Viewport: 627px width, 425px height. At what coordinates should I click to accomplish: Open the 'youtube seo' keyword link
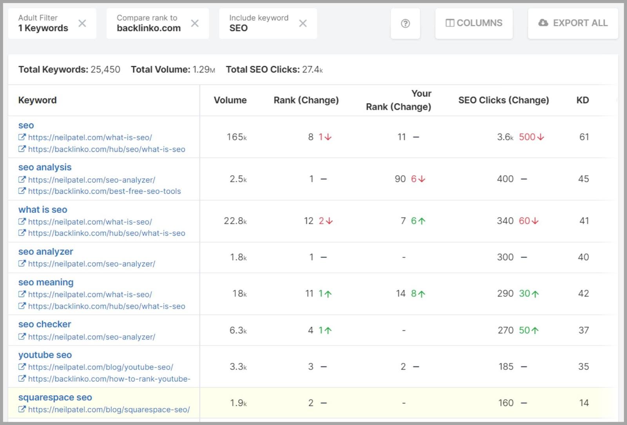(45, 355)
